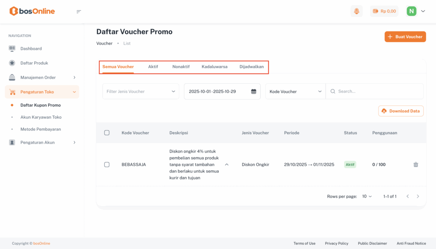Open the calendar icon in date range field

tap(254, 91)
